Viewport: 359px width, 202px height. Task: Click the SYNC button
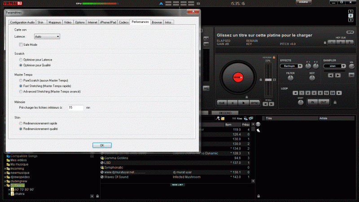(x=254, y=103)
